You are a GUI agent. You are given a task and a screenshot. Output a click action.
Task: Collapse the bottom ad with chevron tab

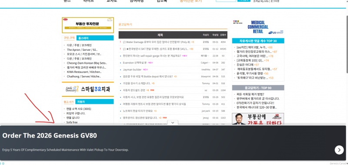tap(173, 122)
